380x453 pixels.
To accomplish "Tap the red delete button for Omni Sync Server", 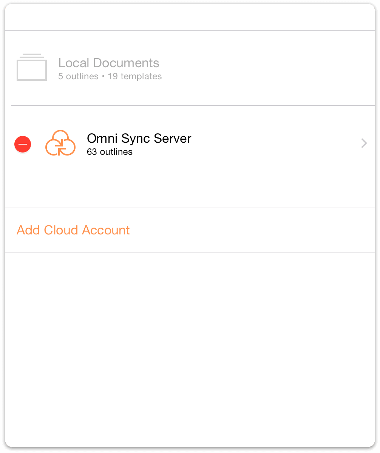I will click(x=23, y=144).
